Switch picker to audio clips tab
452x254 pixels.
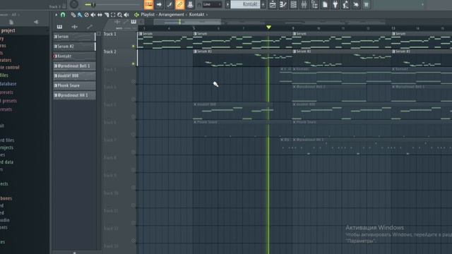click(75, 27)
